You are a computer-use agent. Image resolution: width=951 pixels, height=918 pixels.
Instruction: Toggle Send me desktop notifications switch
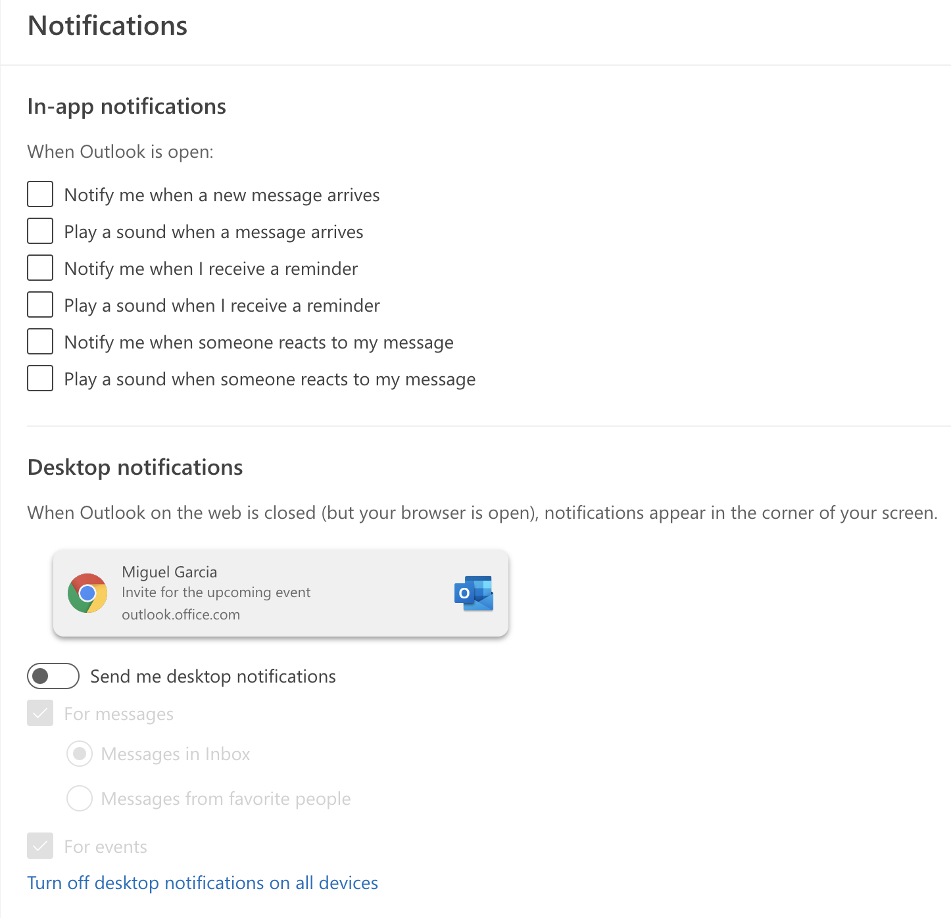pos(53,676)
